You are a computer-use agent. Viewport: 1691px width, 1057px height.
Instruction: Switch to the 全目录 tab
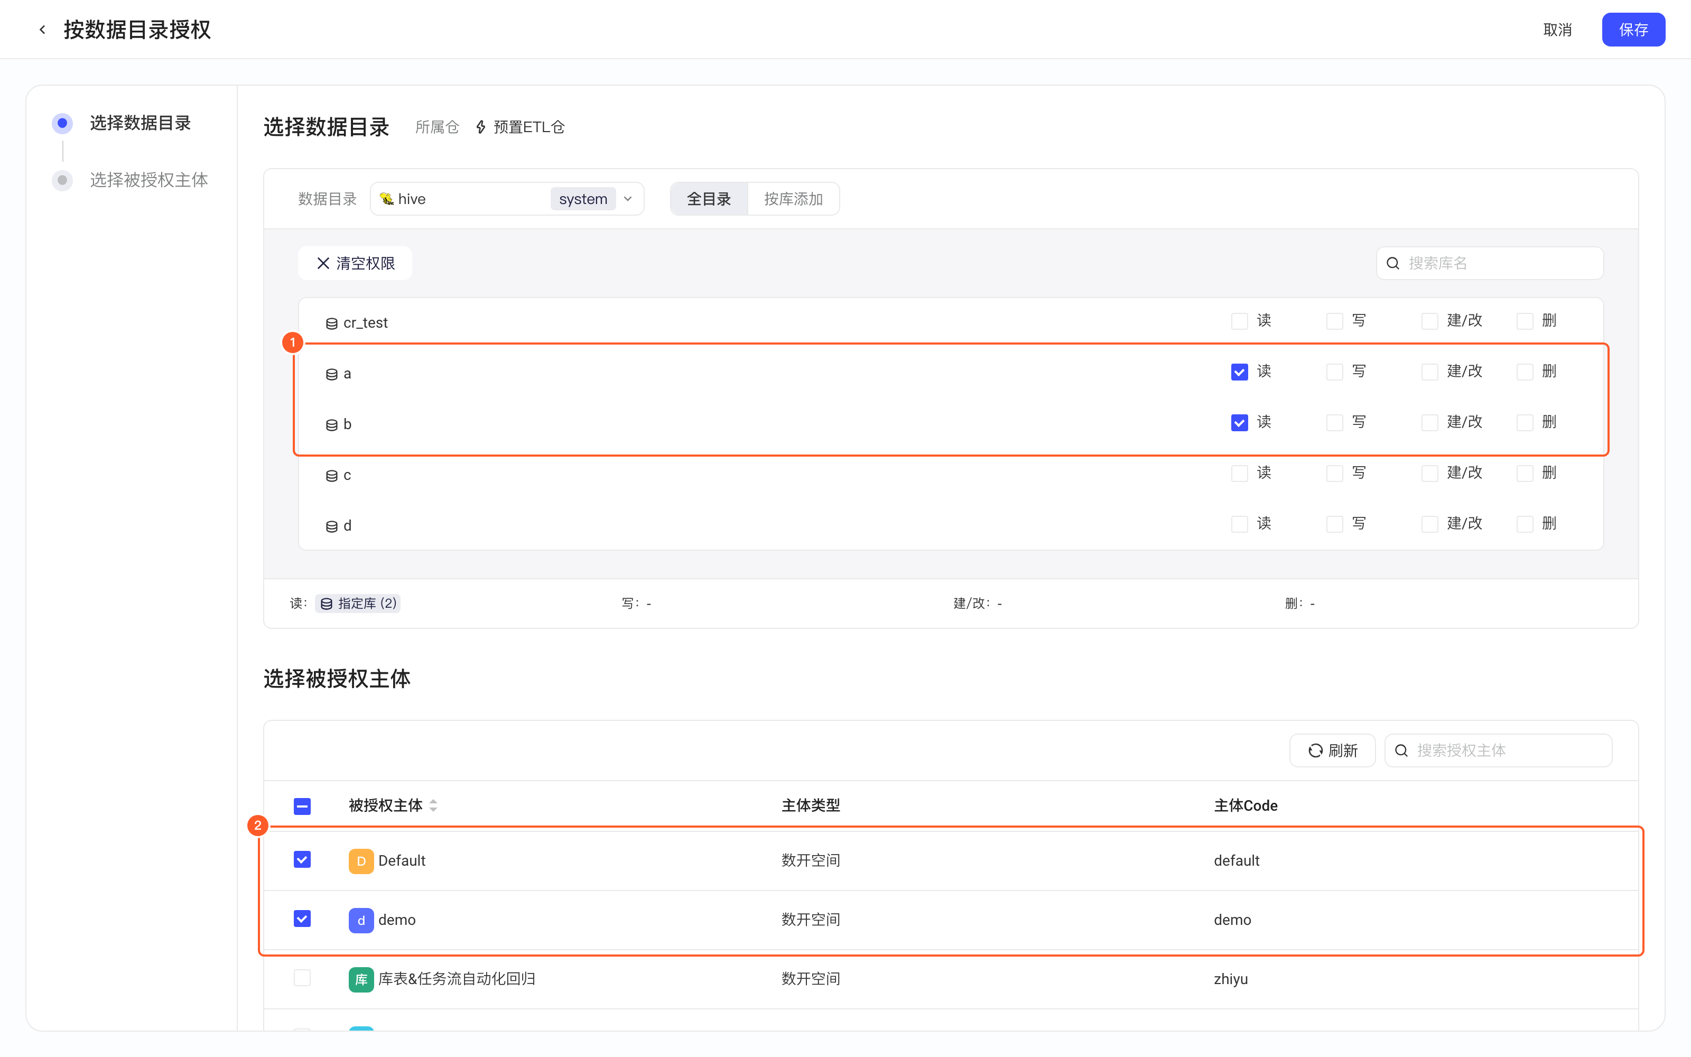pos(709,199)
